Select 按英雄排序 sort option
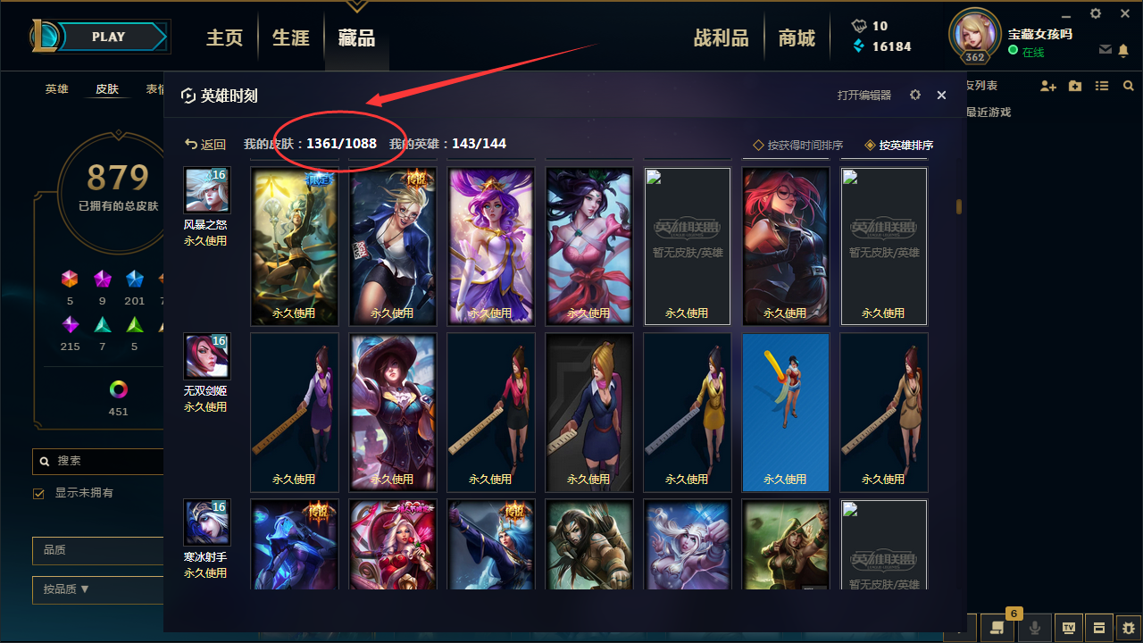 pyautogui.click(x=899, y=145)
